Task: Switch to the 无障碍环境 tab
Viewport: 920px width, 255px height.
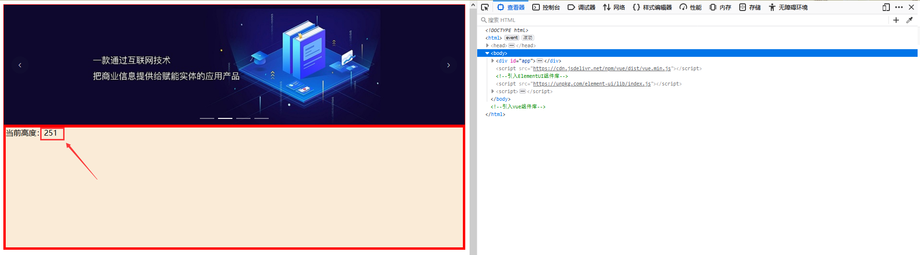Action: tap(788, 7)
